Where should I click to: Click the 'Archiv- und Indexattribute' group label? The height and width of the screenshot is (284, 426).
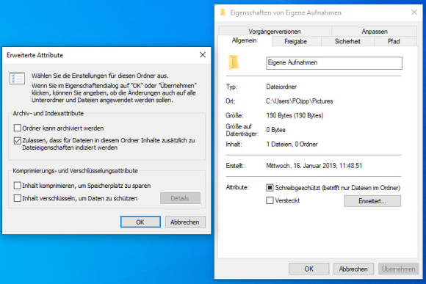pyautogui.click(x=48, y=113)
